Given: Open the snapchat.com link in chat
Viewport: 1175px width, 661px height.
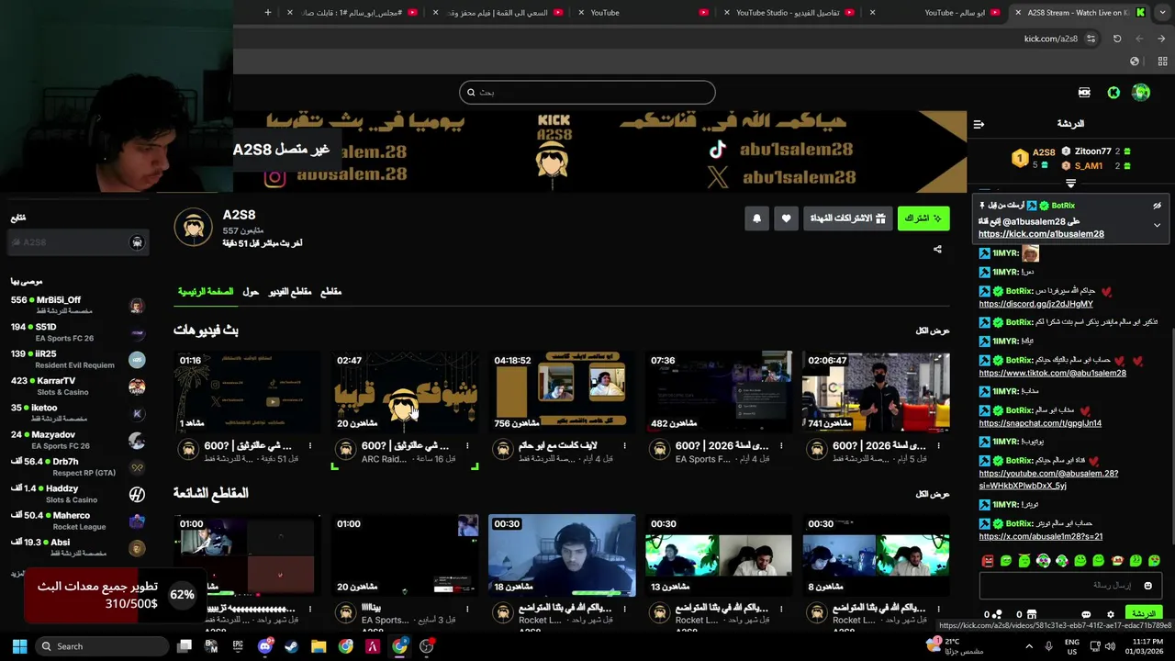Looking at the screenshot, I should pos(1040,423).
